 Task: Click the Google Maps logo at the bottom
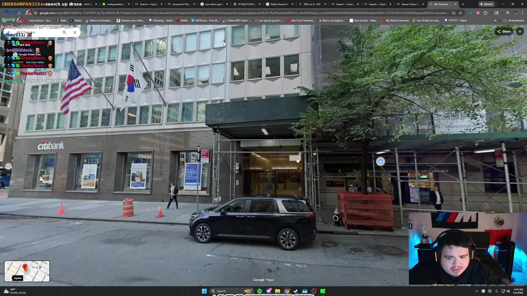(x=263, y=280)
